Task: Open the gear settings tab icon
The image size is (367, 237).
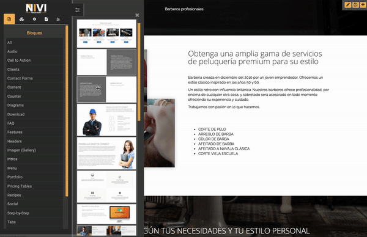Action: pyautogui.click(x=34, y=19)
